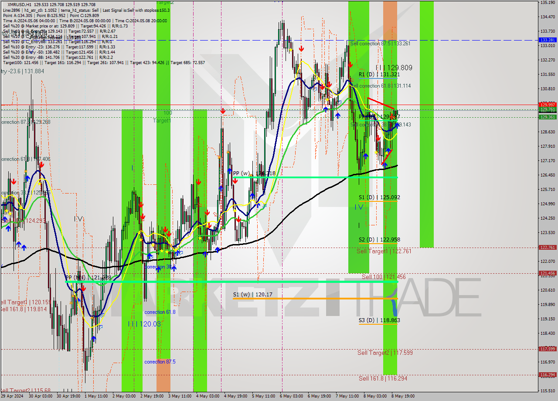Click the '5 May 11:00' time axis label
Image resolution: width=558 pixels, height=401 pixels.
(263, 396)
